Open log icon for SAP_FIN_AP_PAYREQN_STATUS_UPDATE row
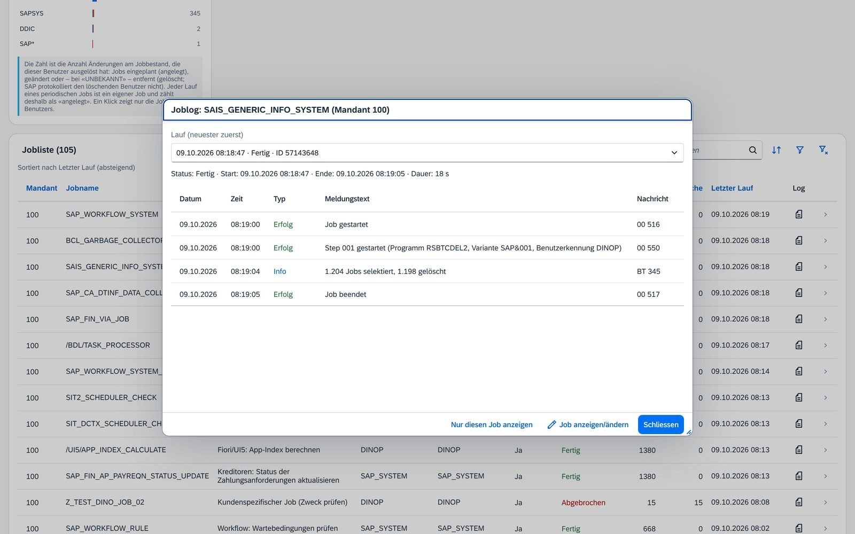 pos(799,476)
